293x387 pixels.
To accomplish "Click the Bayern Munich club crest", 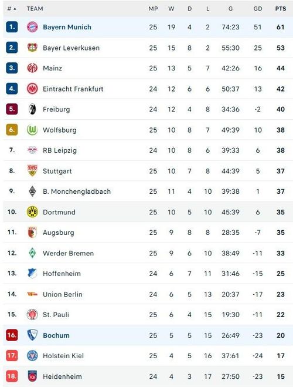I will coord(32,27).
